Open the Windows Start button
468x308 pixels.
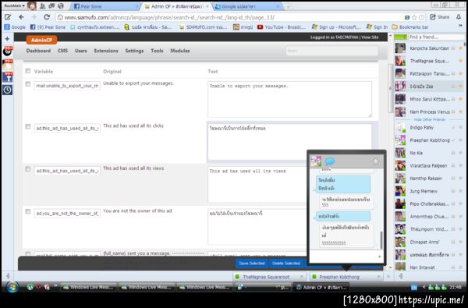12,287
